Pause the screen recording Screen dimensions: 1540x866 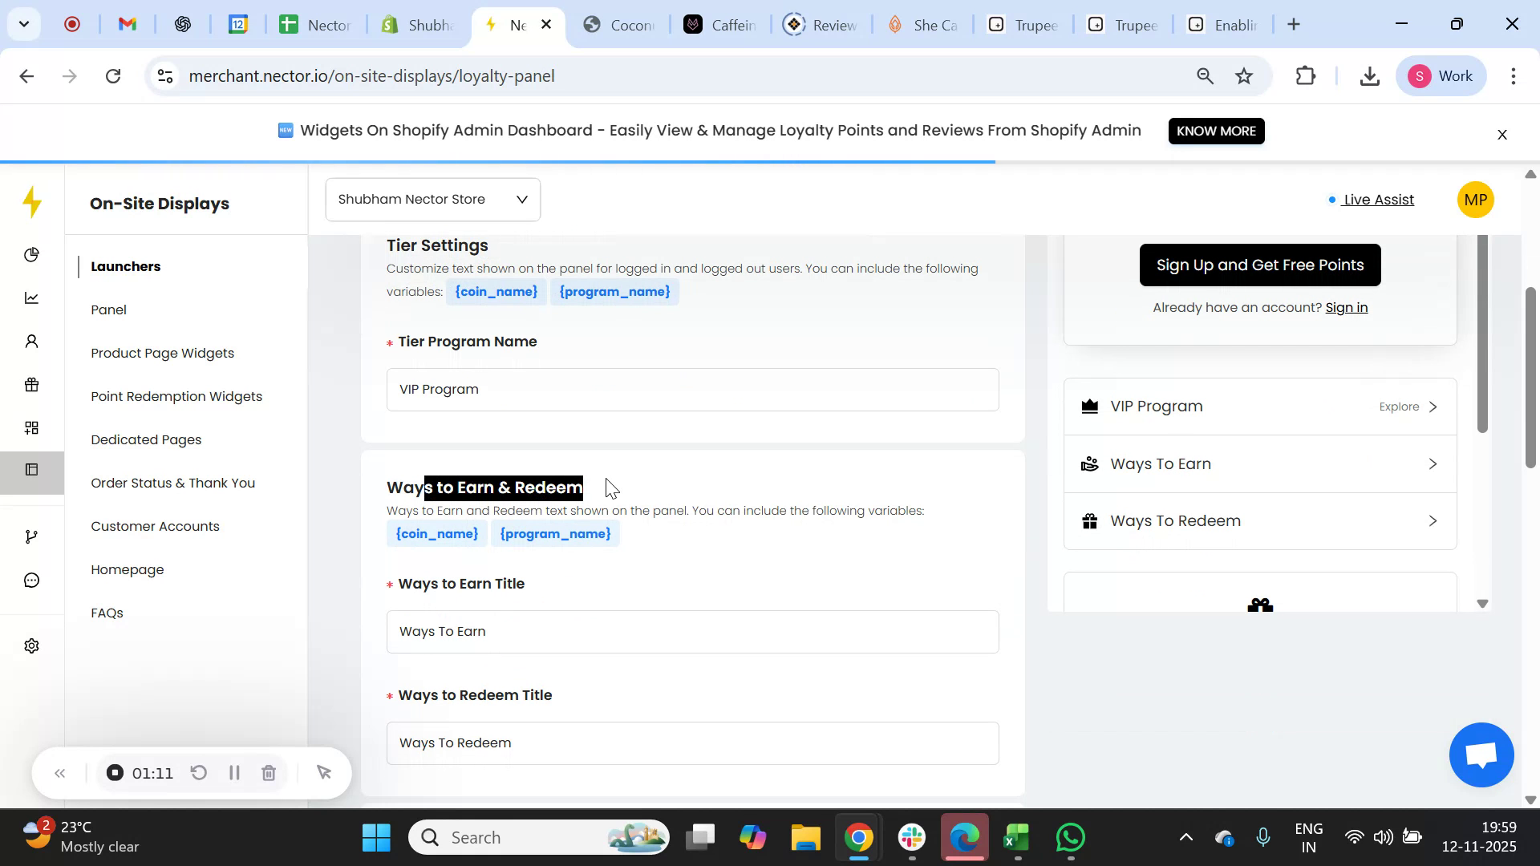(234, 772)
